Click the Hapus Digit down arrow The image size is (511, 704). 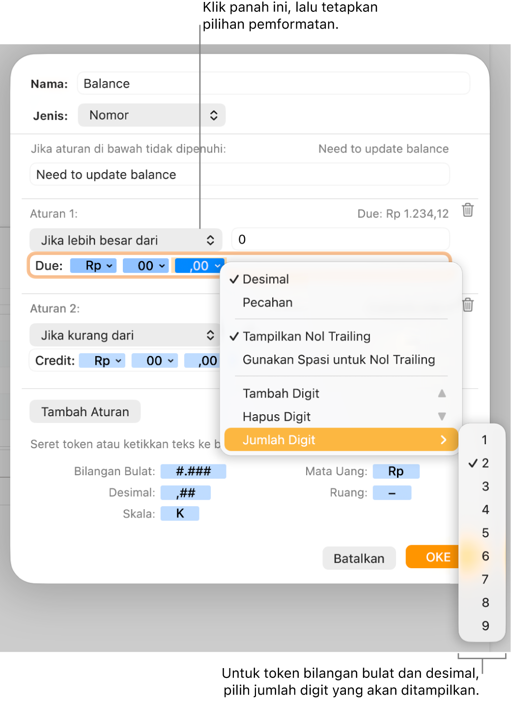pyautogui.click(x=442, y=417)
